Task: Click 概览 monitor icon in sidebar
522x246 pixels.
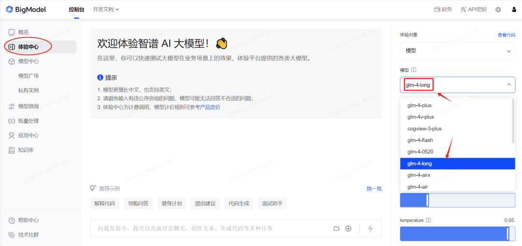Action: (12, 32)
